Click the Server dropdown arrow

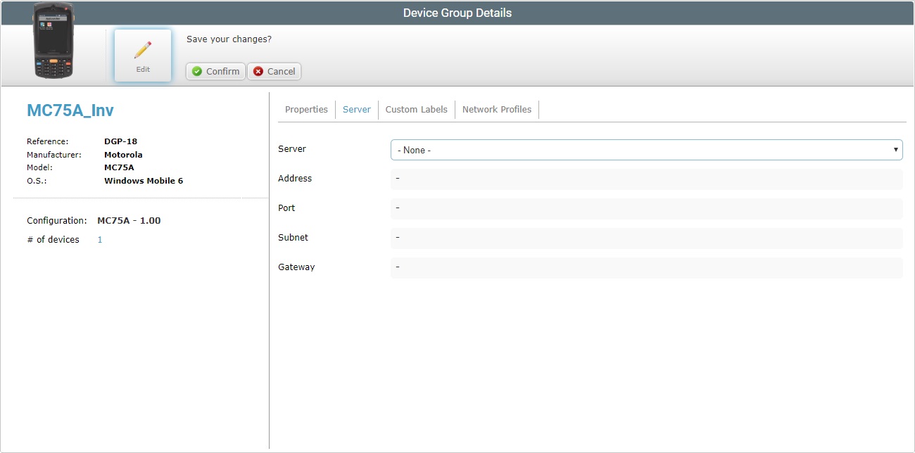894,149
